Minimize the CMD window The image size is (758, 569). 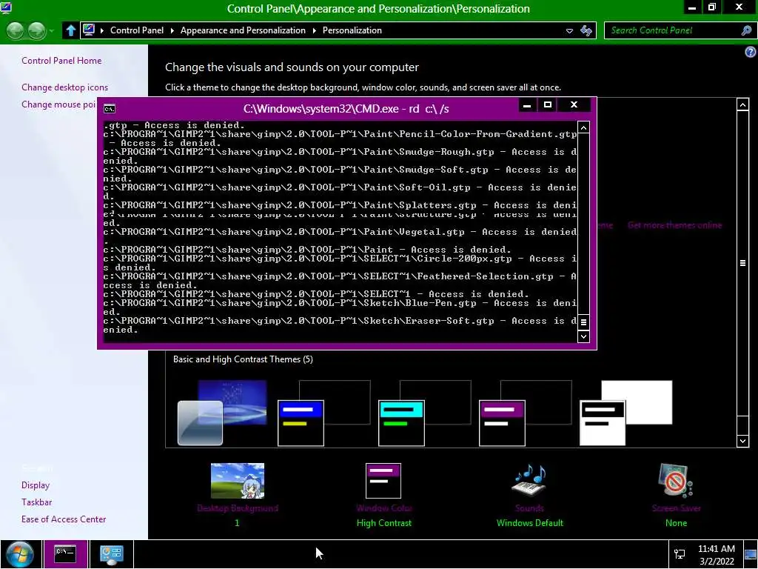pyautogui.click(x=527, y=104)
